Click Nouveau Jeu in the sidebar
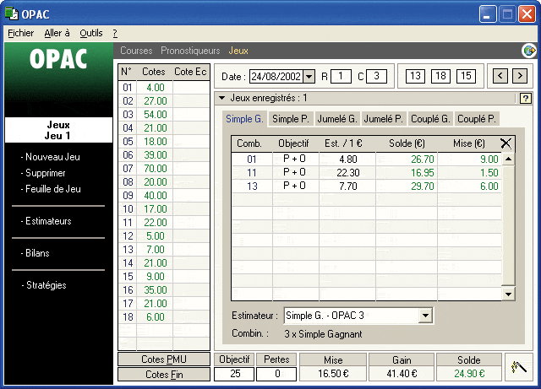This screenshot has height=389, width=541. 52,157
